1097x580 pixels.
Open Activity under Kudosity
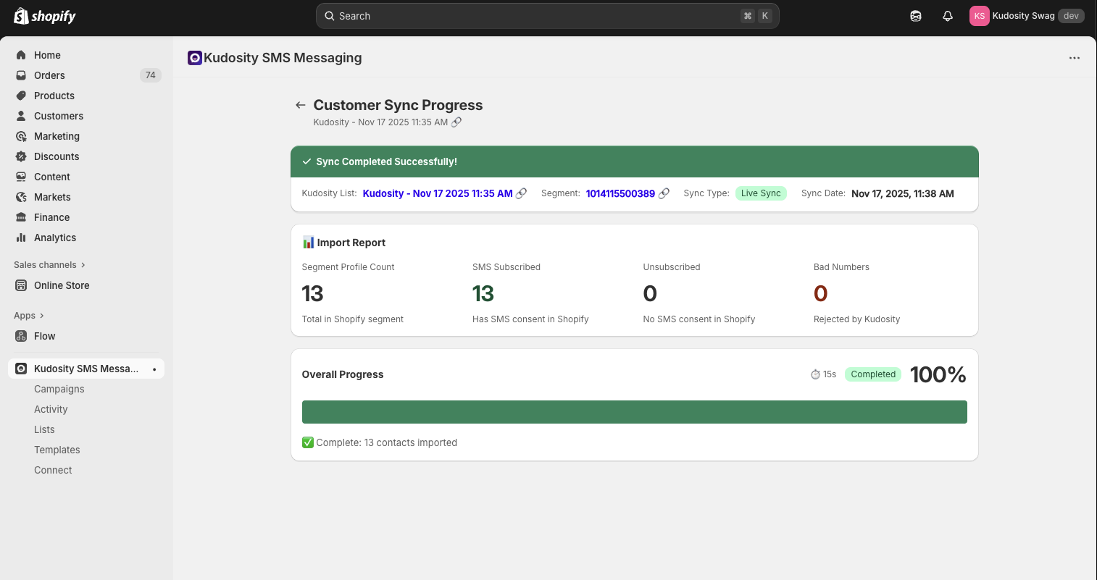[x=51, y=409]
